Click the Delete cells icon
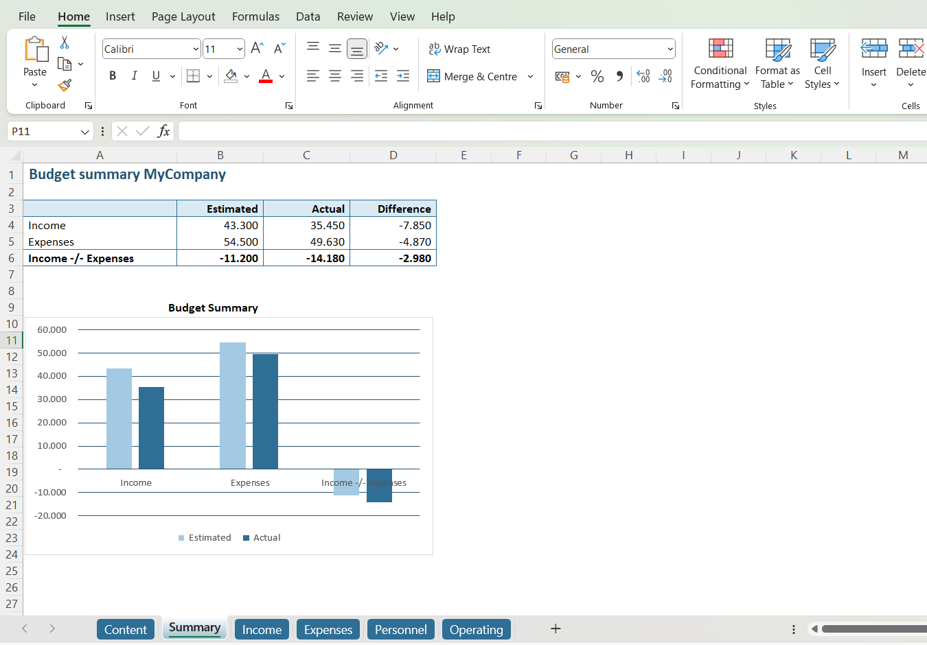The height and width of the screenshot is (645, 927). click(x=911, y=49)
